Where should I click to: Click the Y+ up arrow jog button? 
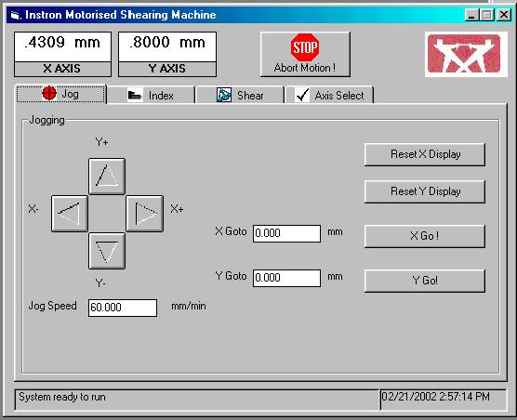point(107,177)
